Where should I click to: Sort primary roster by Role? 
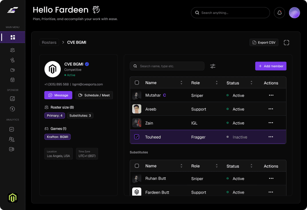tap(217, 82)
